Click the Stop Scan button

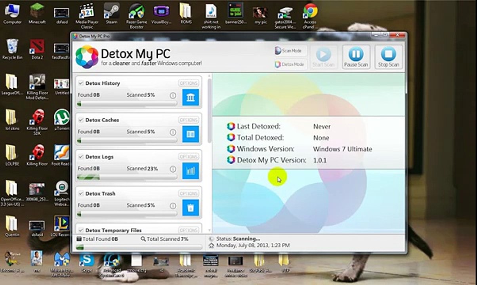388,57
